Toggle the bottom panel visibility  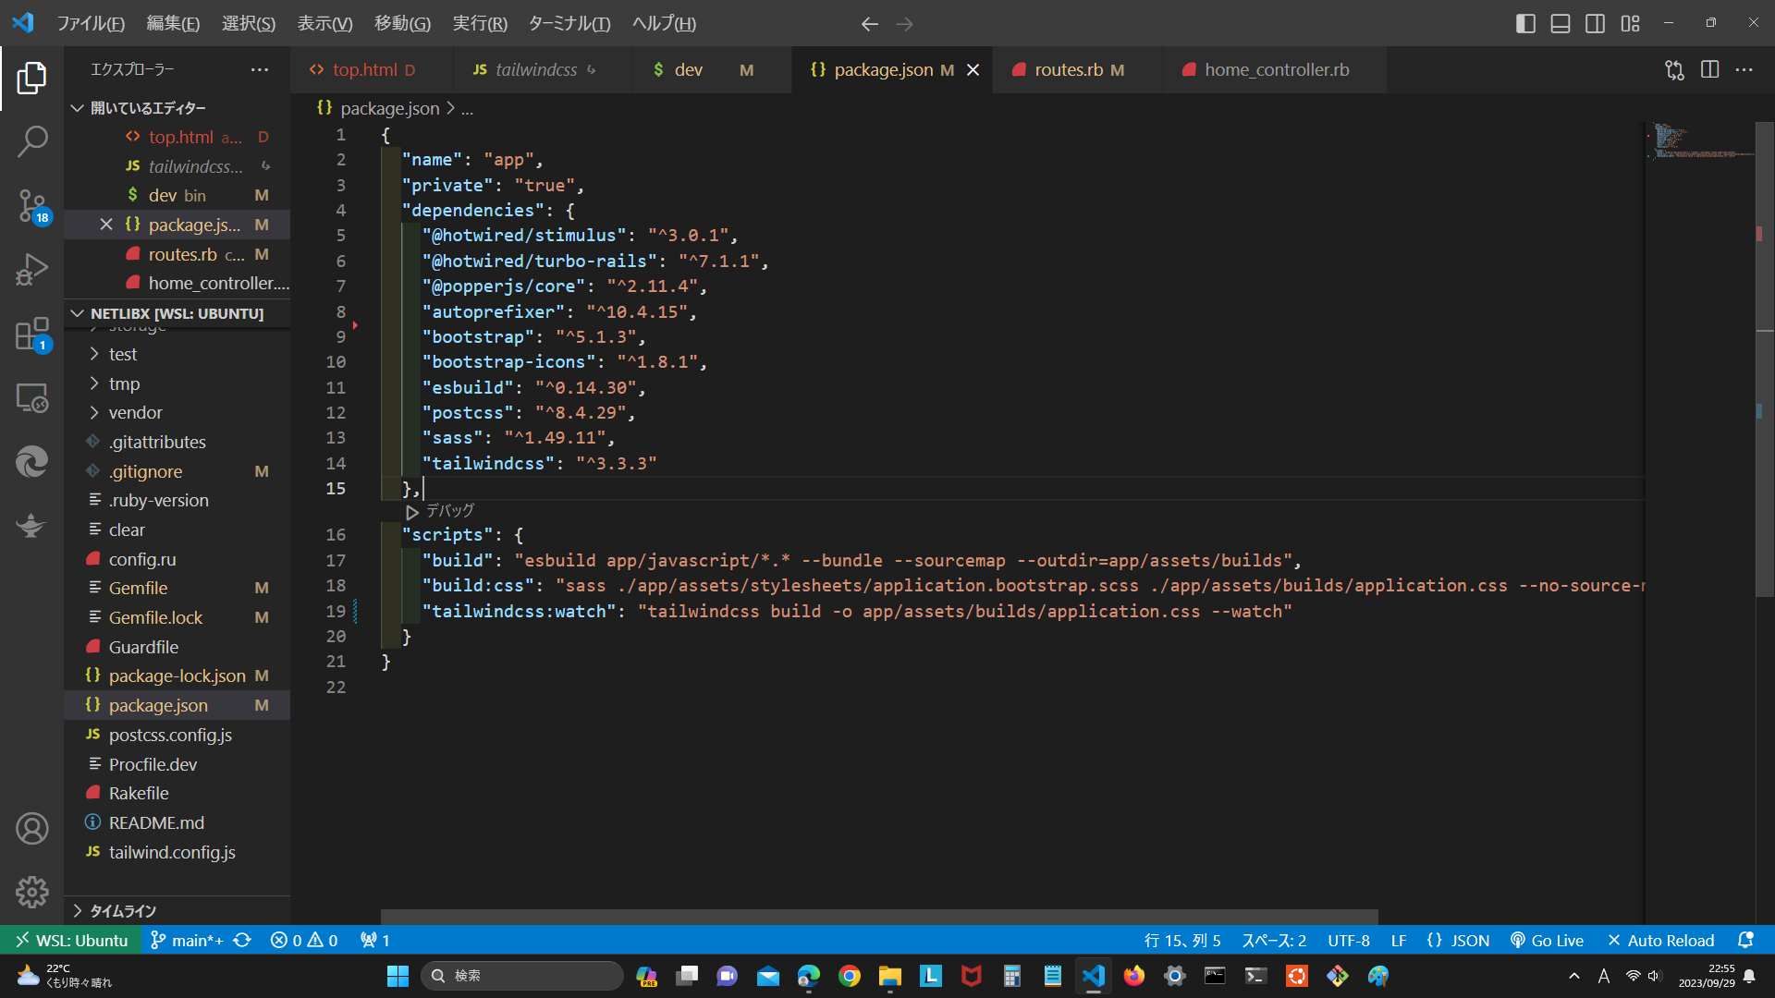[1561, 24]
